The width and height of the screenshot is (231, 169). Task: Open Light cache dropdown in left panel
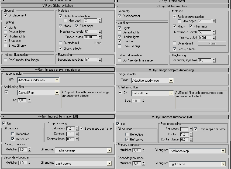83,164
